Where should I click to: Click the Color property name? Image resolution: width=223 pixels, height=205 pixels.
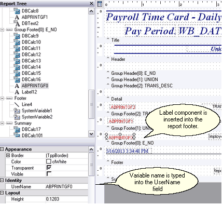coord(16,161)
